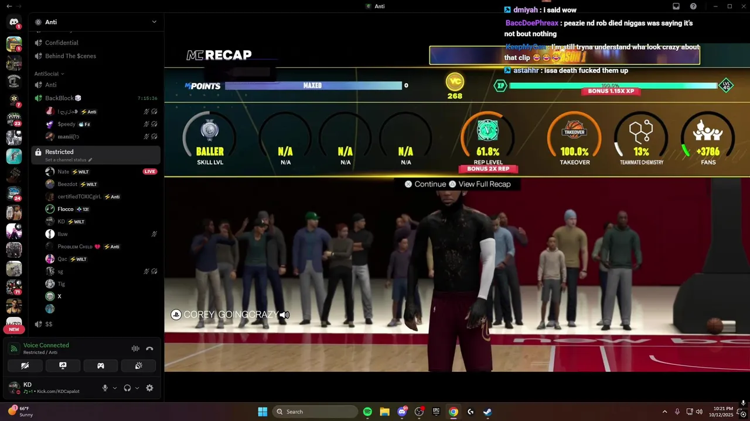Click the XP bonus progress bar
Image resolution: width=750 pixels, height=421 pixels.
613,85
